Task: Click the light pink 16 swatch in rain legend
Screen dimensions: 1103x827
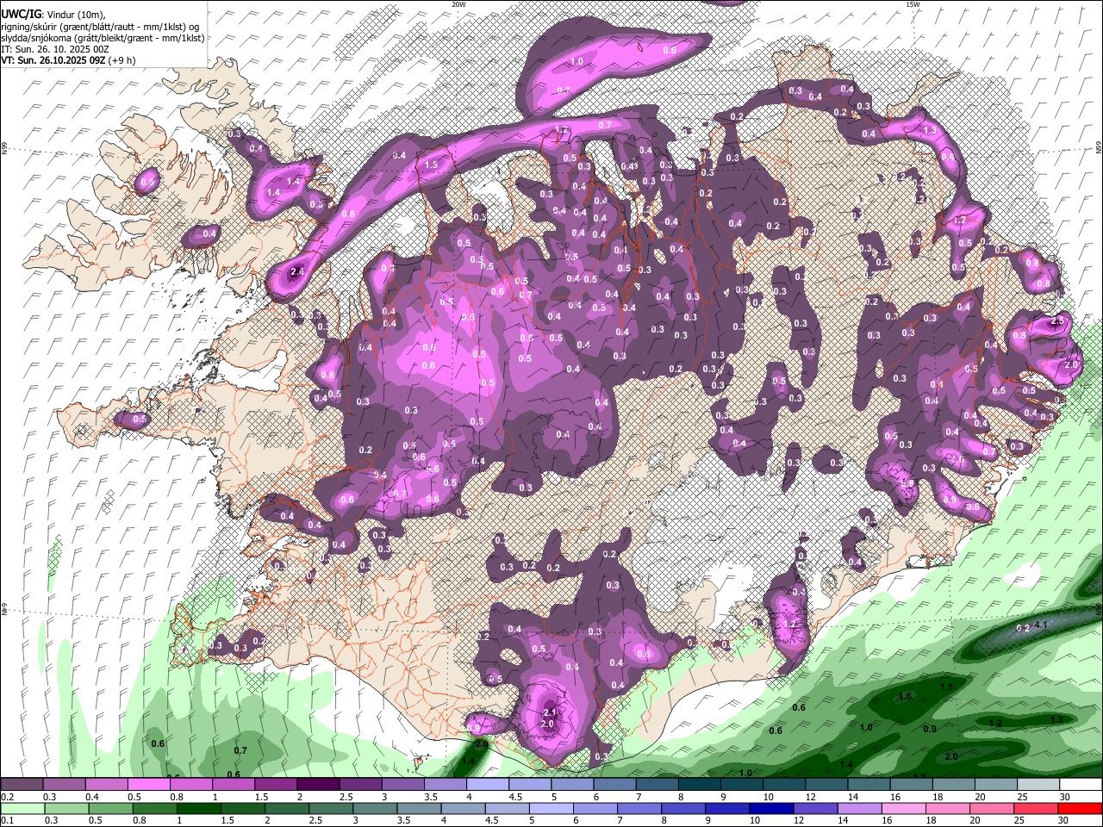Action: tap(904, 808)
